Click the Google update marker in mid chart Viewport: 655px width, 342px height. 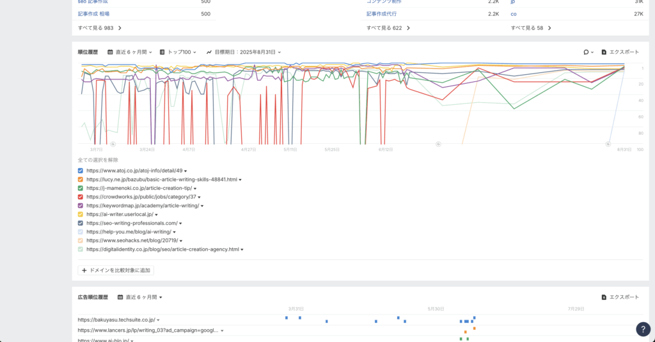coord(438,144)
